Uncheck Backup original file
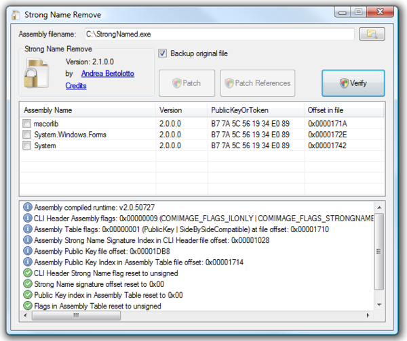The image size is (407, 341). pyautogui.click(x=163, y=53)
